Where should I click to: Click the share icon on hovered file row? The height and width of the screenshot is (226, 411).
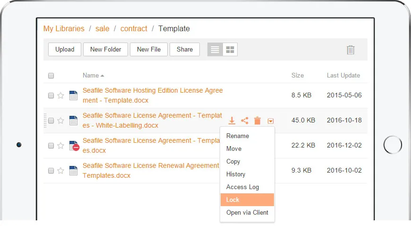pyautogui.click(x=245, y=121)
